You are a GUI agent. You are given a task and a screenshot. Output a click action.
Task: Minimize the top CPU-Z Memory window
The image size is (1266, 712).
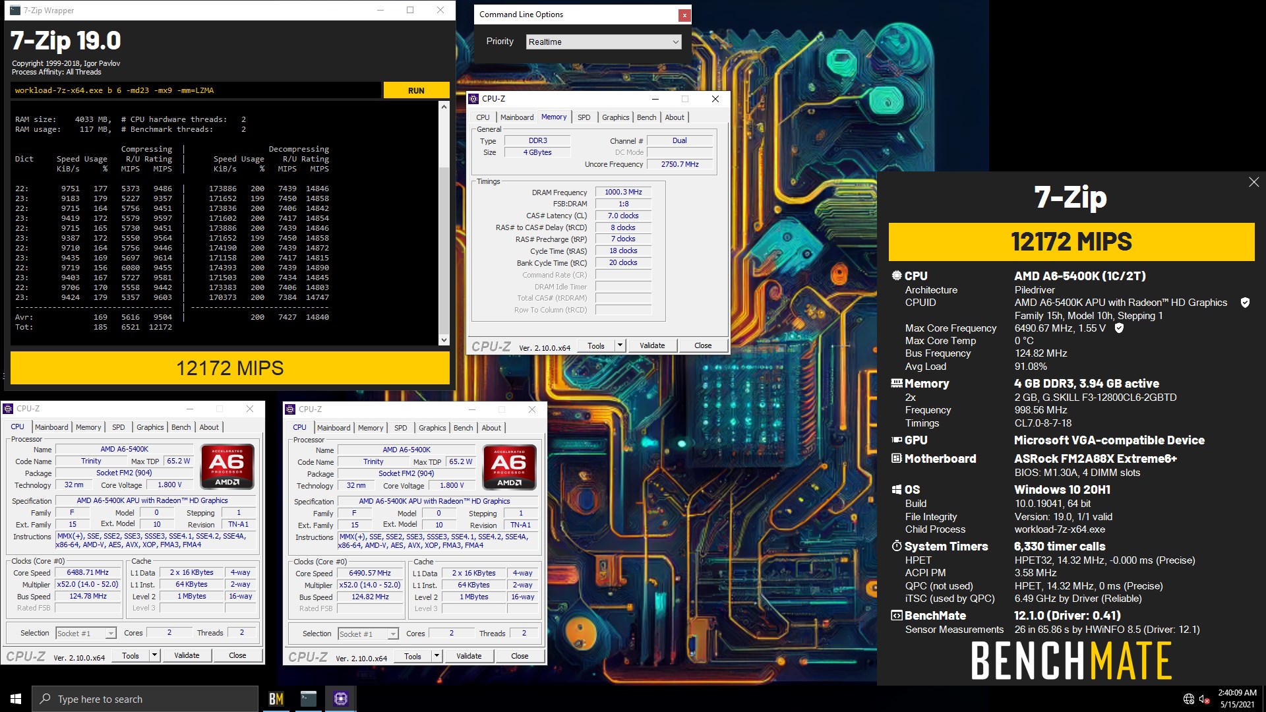pos(655,99)
